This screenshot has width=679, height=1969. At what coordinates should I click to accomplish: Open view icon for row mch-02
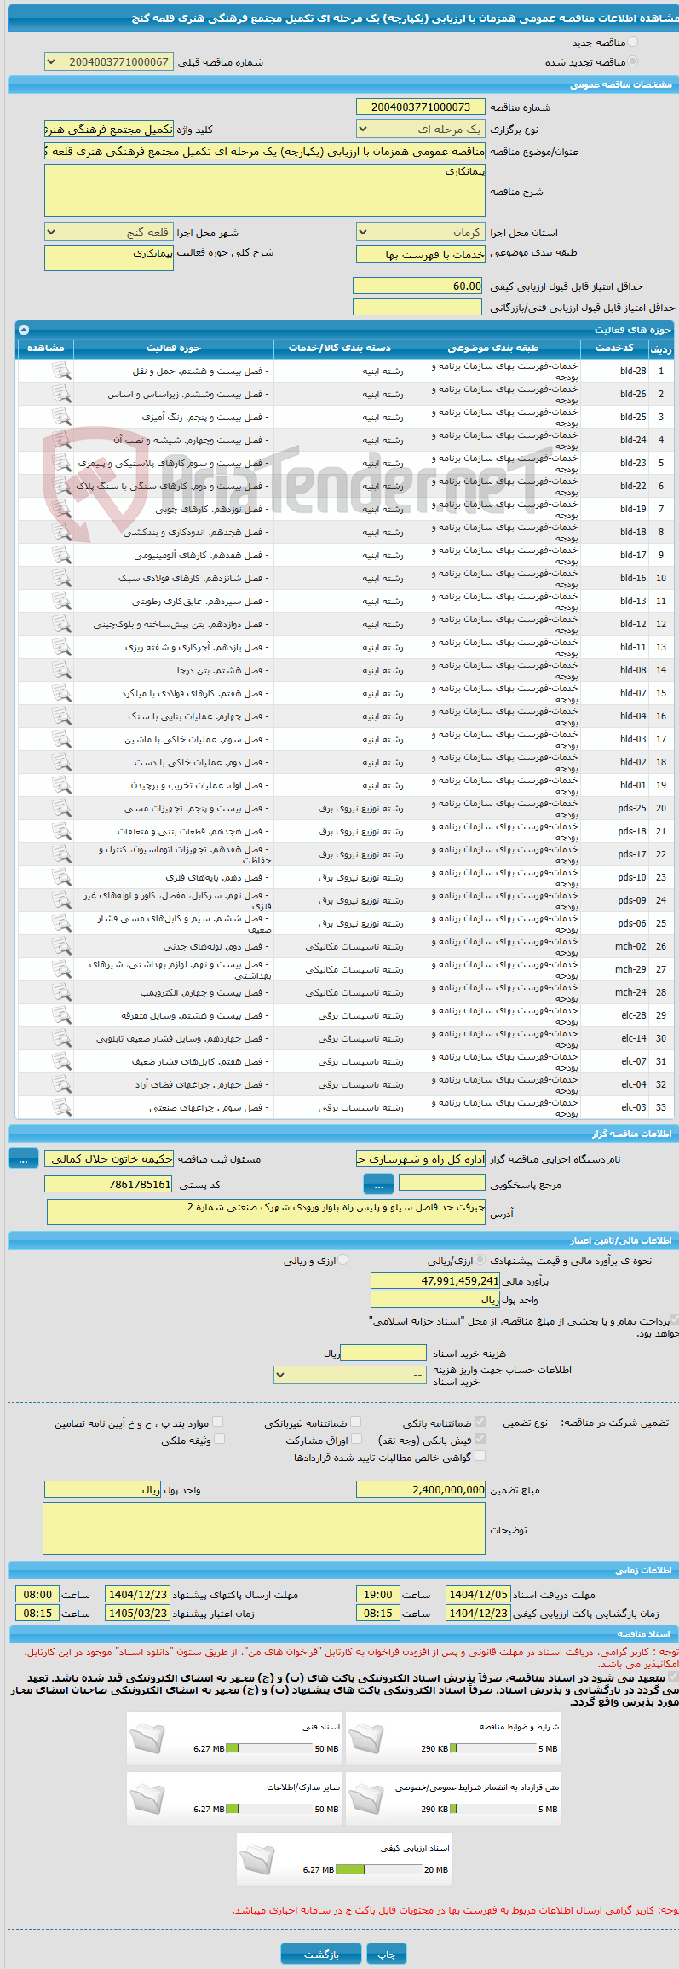pyautogui.click(x=61, y=946)
